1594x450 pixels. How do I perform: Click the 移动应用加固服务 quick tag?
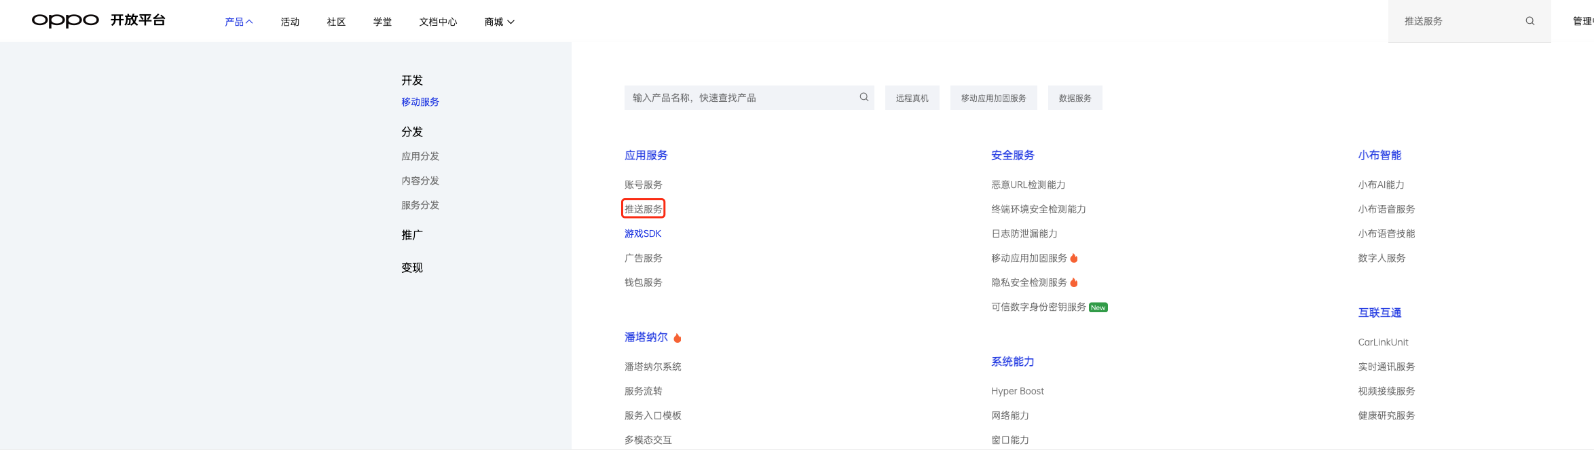tap(994, 98)
